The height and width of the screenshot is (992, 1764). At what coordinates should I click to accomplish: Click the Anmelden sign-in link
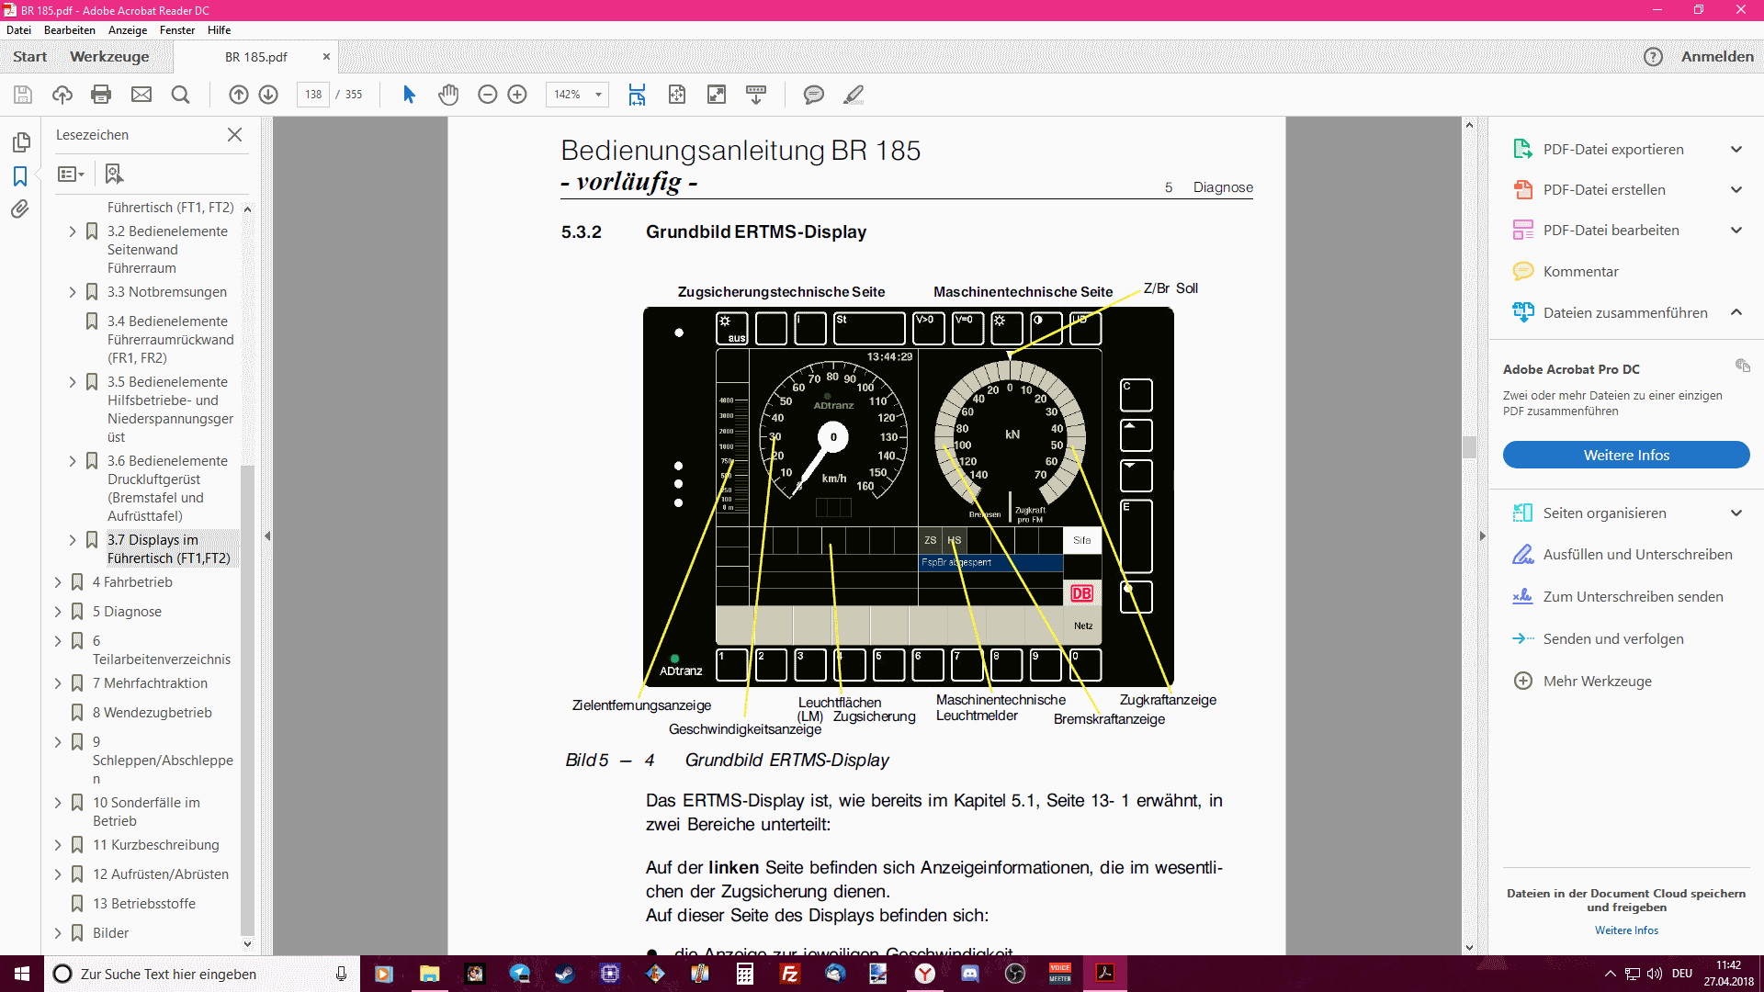click(x=1716, y=57)
